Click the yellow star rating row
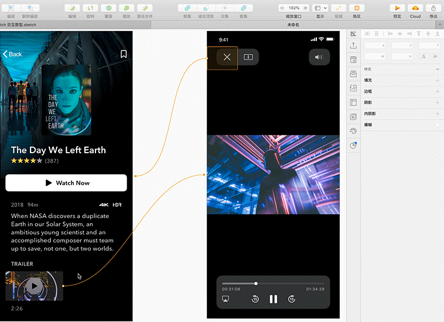This screenshot has height=322, width=444. 27,161
